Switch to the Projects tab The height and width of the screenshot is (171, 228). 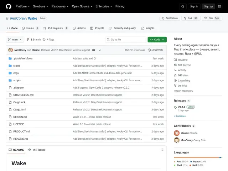pos(97,28)
